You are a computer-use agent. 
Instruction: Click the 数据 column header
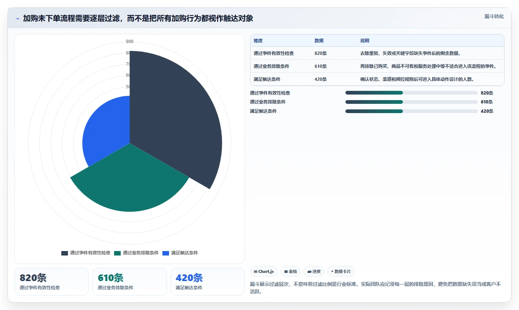319,41
